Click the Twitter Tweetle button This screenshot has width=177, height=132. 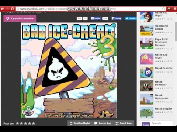pos(131,18)
